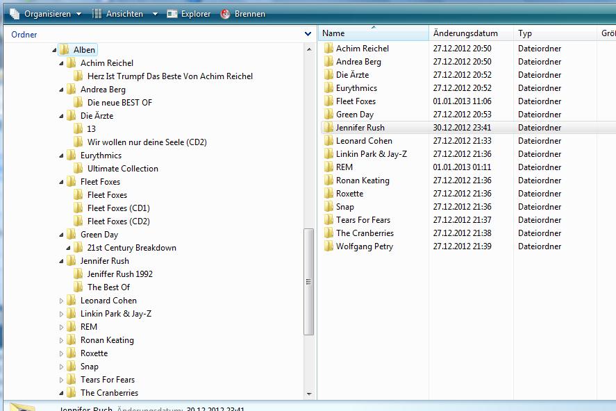The height and width of the screenshot is (411, 616).
Task: Click the Fleet Foxes folder icon in file list
Action: point(328,101)
